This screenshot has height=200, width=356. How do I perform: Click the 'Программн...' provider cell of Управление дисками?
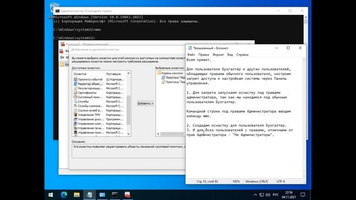(115, 119)
